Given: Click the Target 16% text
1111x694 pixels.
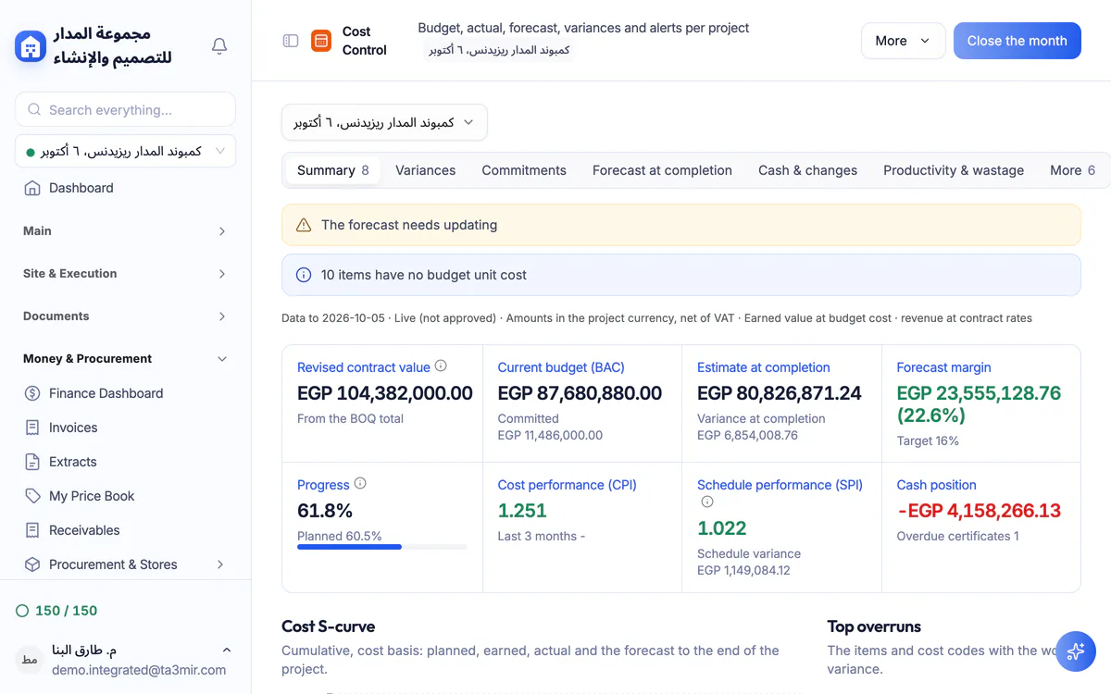Looking at the screenshot, I should tap(928, 440).
